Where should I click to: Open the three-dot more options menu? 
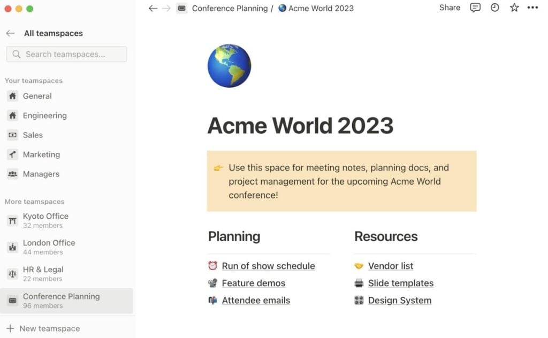point(532,7)
